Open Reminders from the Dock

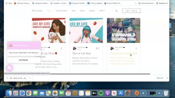tap(81, 93)
